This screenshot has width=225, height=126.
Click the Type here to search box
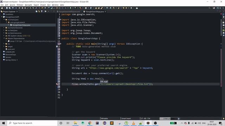pyautogui.click(x=32, y=123)
